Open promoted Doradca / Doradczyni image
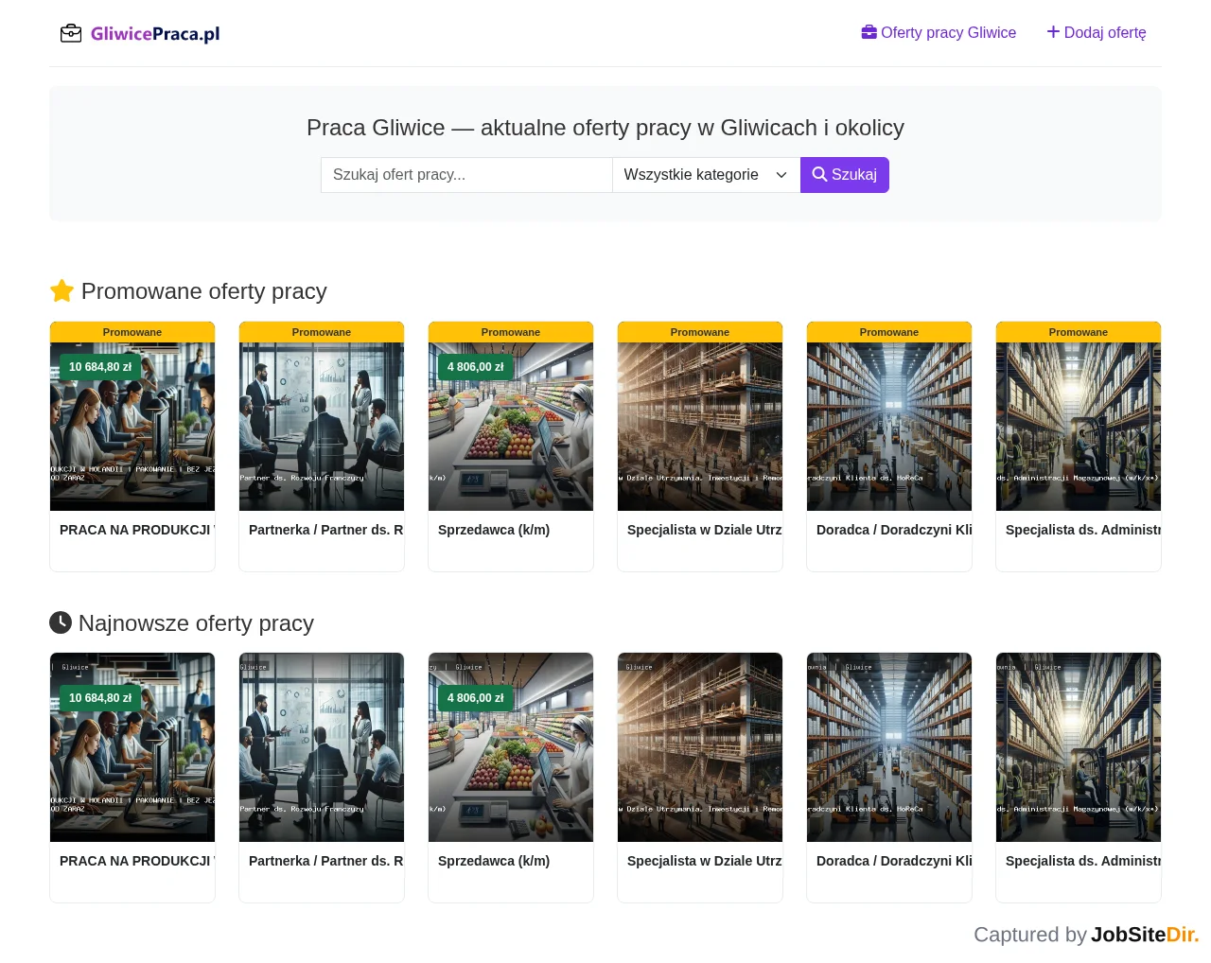The width and height of the screenshot is (1211, 963). pyautogui.click(x=889, y=427)
